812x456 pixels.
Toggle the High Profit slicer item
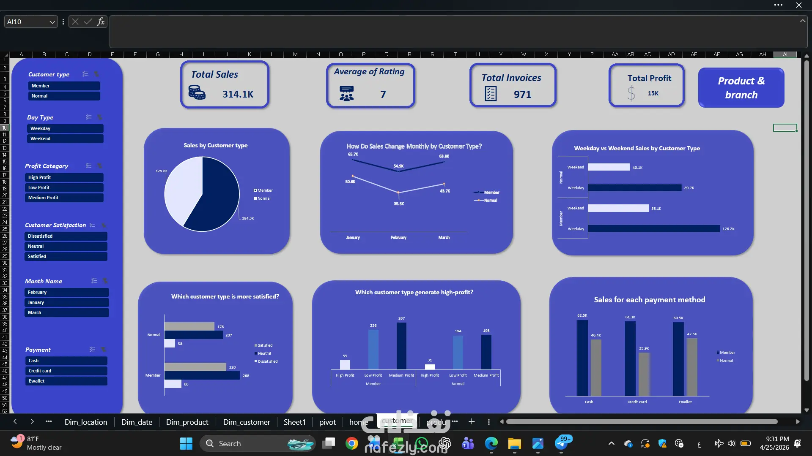tap(64, 177)
